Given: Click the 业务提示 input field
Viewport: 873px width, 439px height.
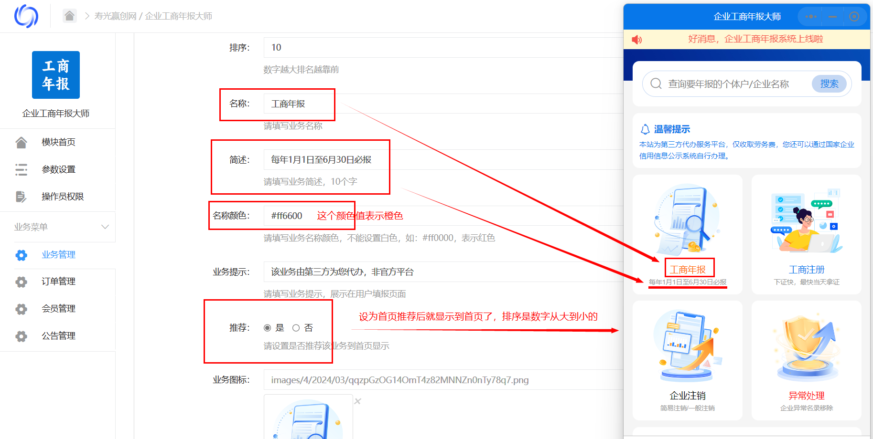Looking at the screenshot, I should click(x=443, y=272).
